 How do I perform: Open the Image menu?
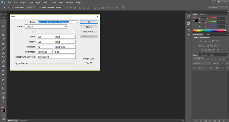23,2
